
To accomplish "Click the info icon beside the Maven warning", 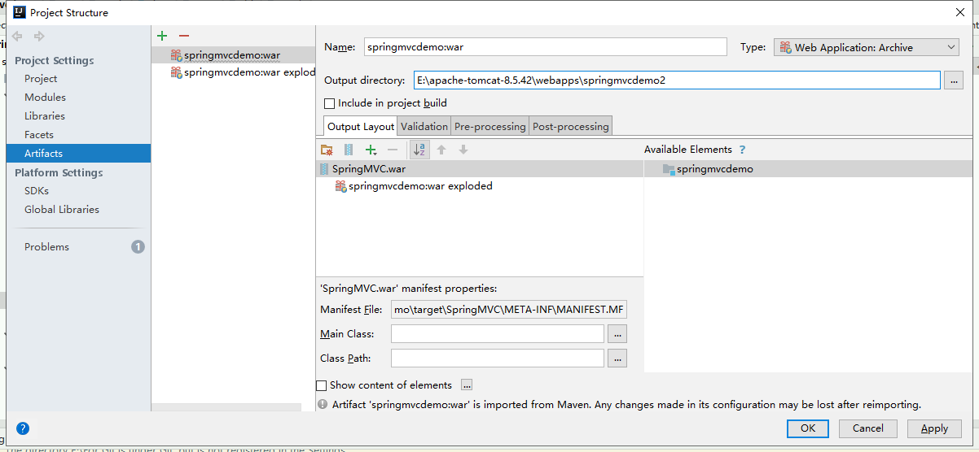I will tap(323, 404).
